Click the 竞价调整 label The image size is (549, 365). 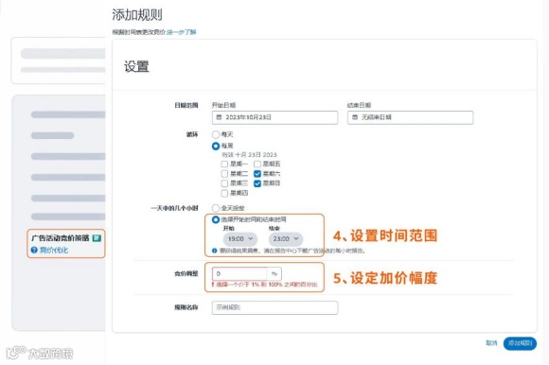point(186,274)
